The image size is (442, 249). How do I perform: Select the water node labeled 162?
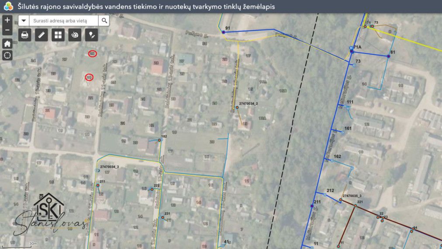point(332,161)
